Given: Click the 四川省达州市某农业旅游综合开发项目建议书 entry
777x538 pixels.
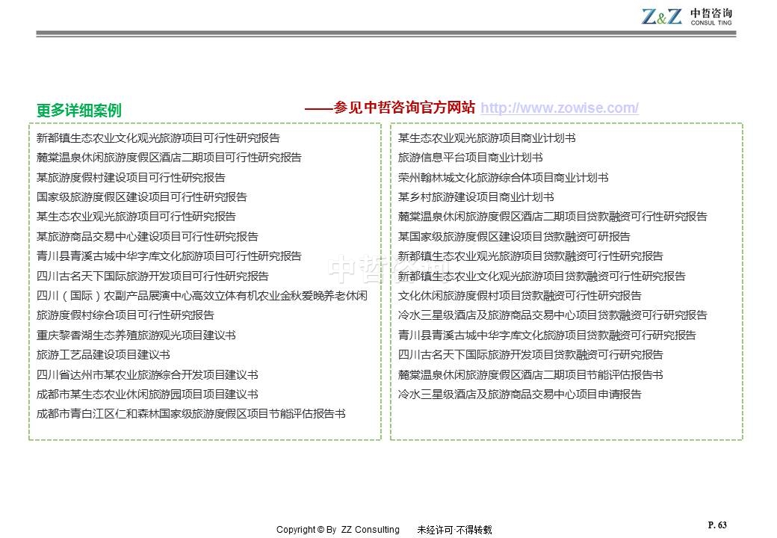Looking at the screenshot, I should 147,375.
